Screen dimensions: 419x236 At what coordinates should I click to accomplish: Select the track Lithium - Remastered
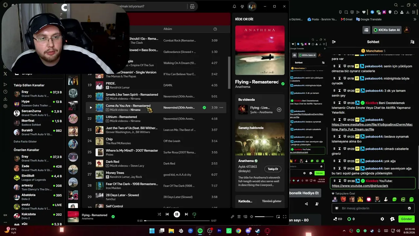coord(121,117)
